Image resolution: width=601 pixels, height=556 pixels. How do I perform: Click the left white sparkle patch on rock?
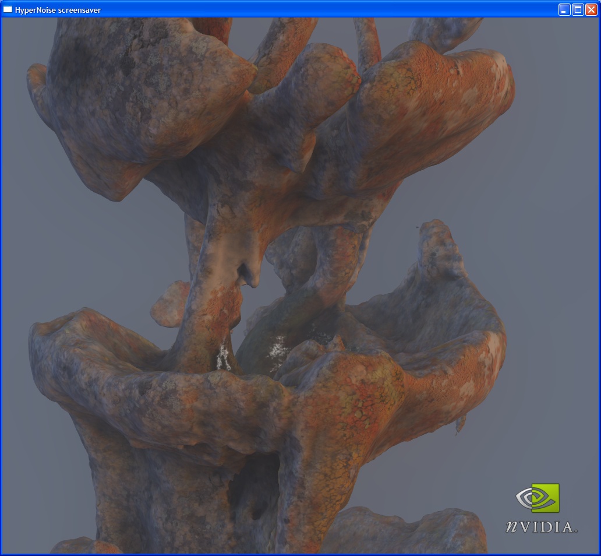[x=222, y=357]
